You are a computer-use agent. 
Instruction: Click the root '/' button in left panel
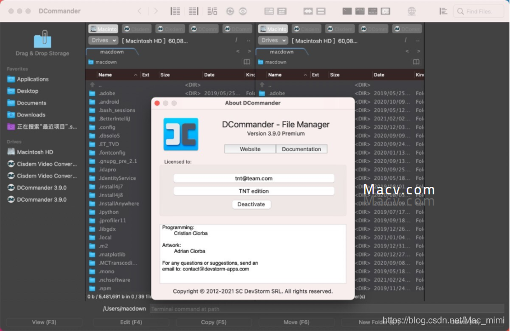click(x=236, y=40)
